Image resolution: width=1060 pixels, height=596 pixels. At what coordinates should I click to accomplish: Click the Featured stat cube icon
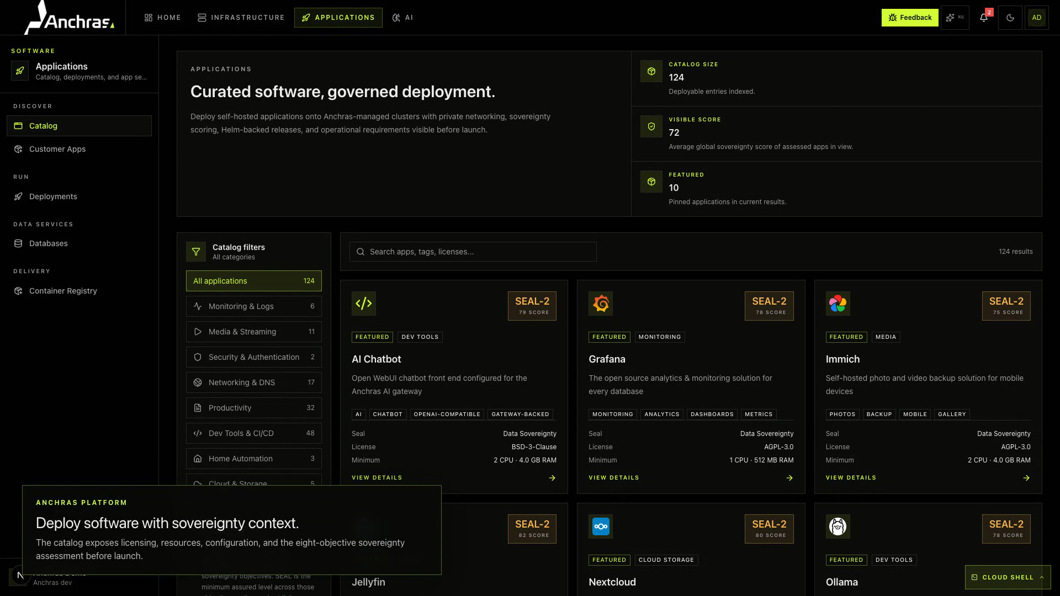pyautogui.click(x=651, y=182)
